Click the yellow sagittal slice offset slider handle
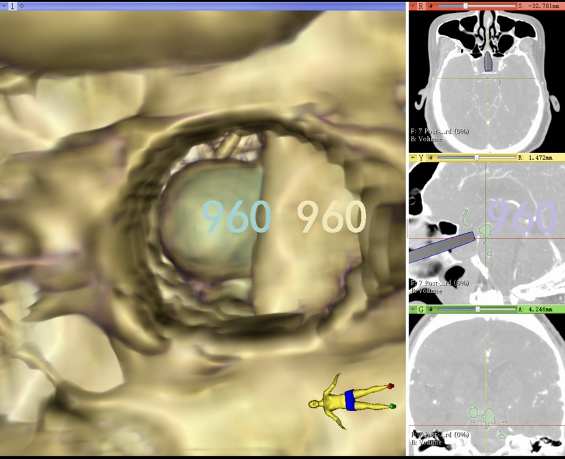565x459 pixels. click(x=476, y=157)
